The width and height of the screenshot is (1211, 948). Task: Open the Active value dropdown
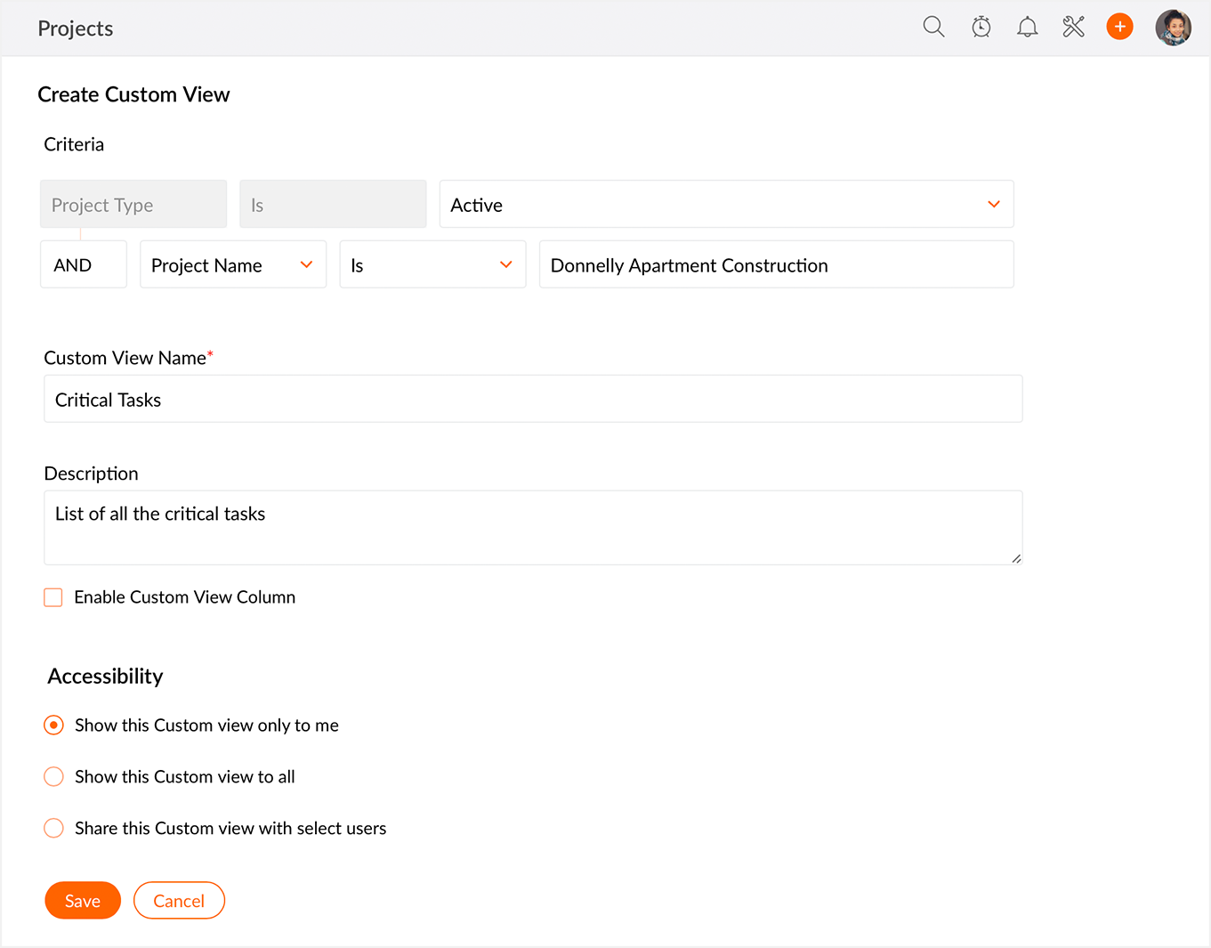point(727,205)
